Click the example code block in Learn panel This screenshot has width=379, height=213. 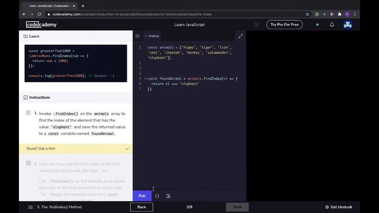coord(76,63)
